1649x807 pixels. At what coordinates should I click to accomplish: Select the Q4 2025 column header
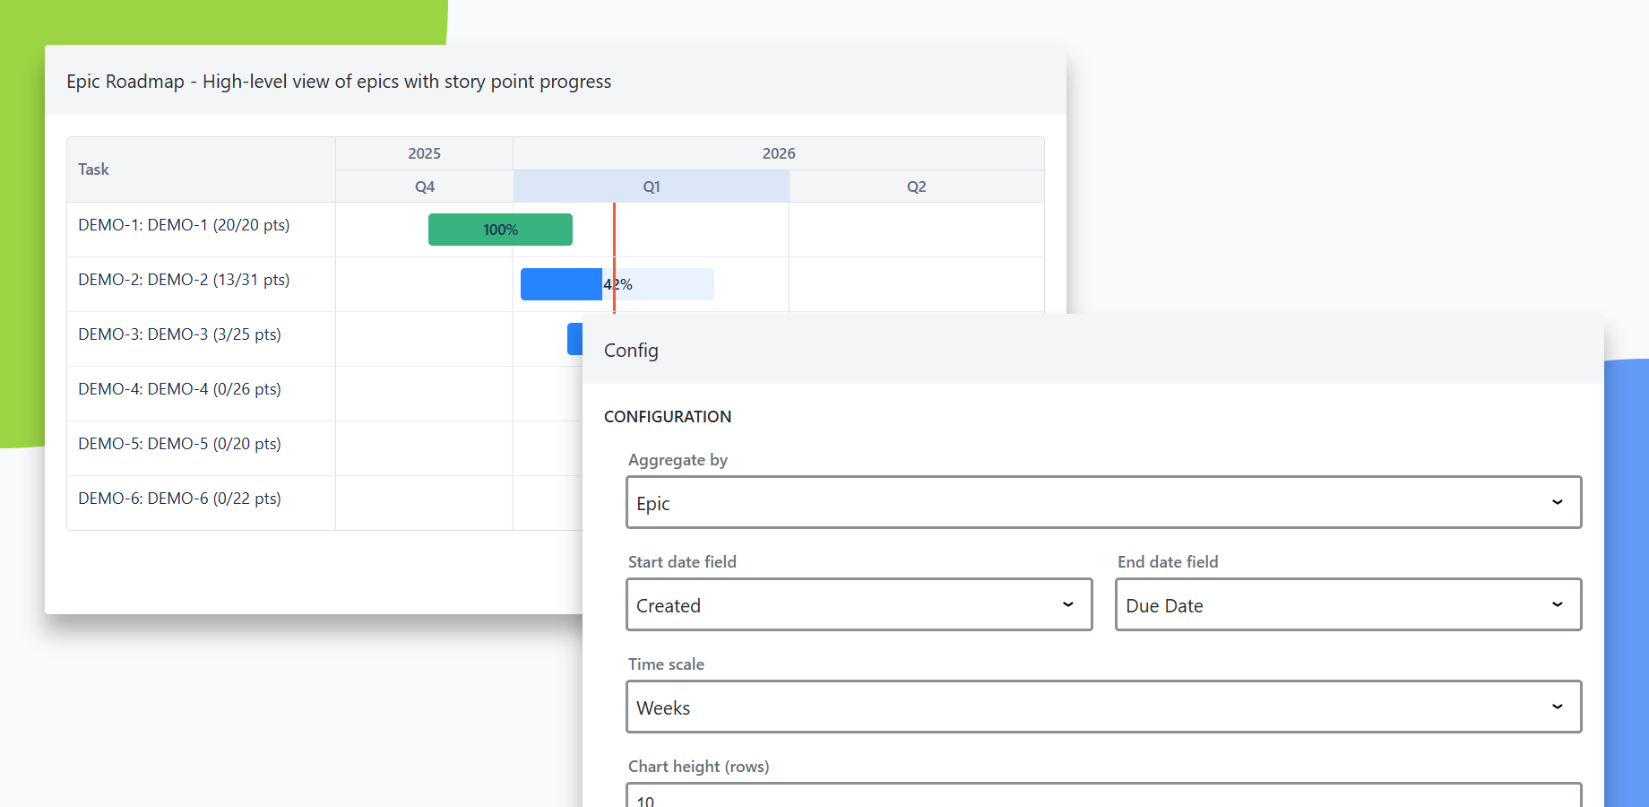point(424,186)
